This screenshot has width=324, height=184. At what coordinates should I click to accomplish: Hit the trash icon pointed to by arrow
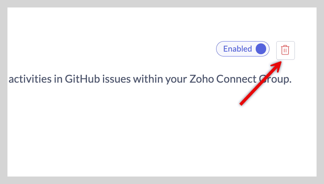285,50
